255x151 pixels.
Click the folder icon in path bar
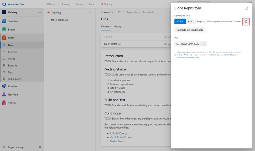119,12
